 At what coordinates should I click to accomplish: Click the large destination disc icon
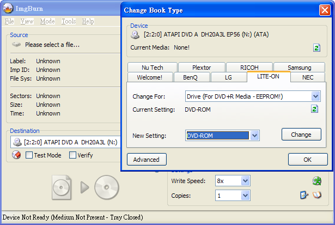pyautogui.click(x=106, y=187)
